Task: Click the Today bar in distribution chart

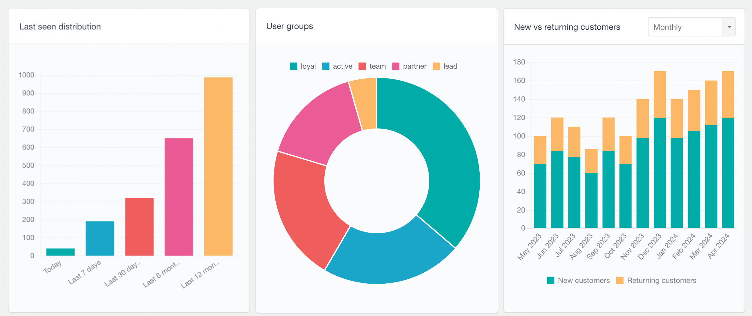Action: click(x=60, y=252)
